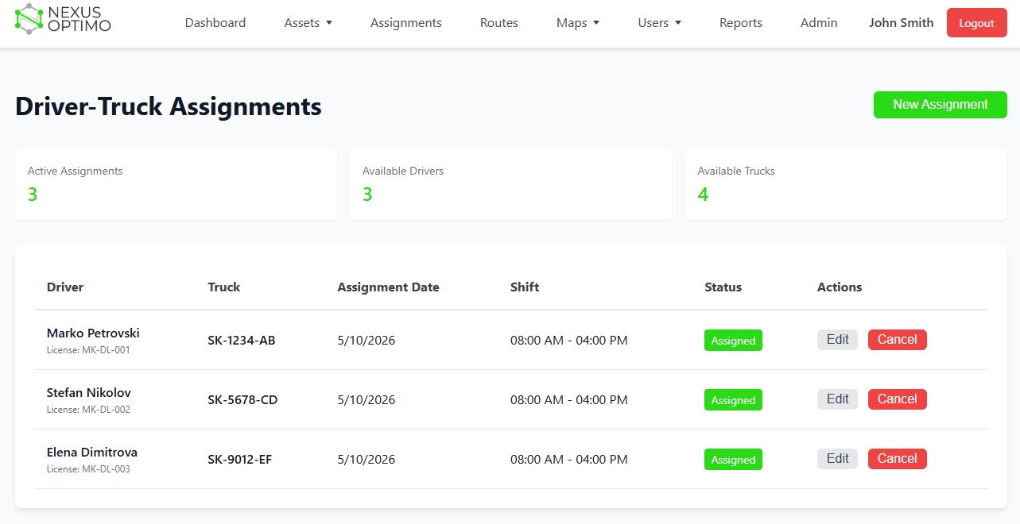This screenshot has width=1020, height=524.
Task: Cancel Elena Dimitrova's assignment
Action: point(898,459)
